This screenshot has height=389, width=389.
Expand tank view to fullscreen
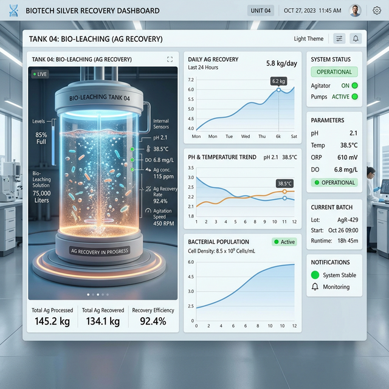coord(170,60)
